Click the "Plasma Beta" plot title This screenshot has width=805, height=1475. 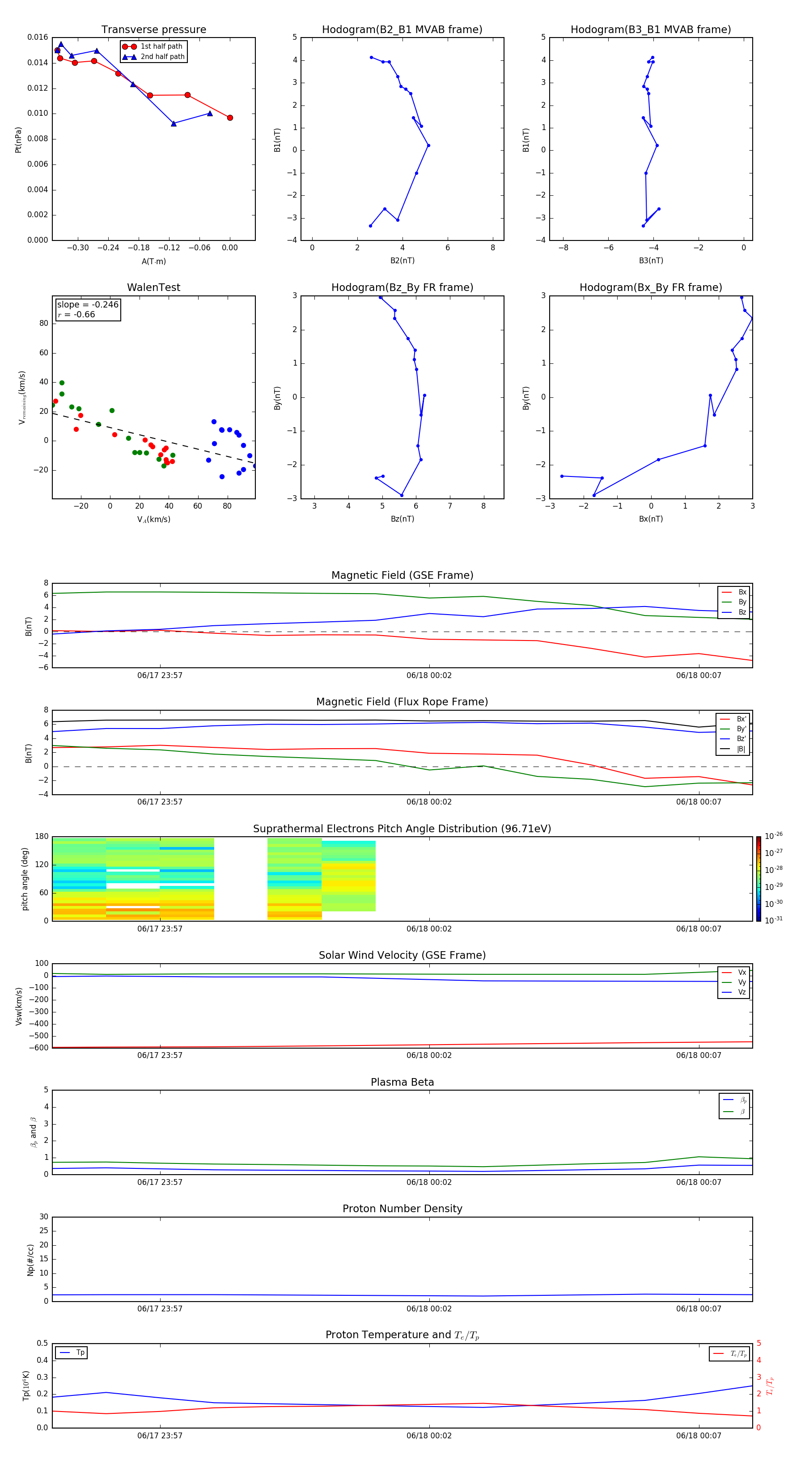tap(402, 1083)
